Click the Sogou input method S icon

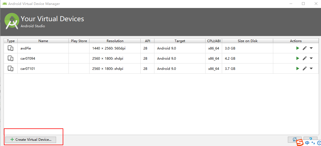300,143
